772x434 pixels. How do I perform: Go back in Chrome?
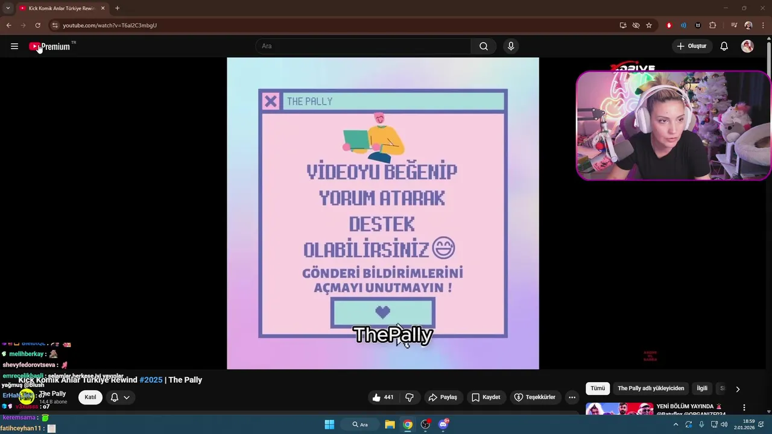tap(8, 25)
